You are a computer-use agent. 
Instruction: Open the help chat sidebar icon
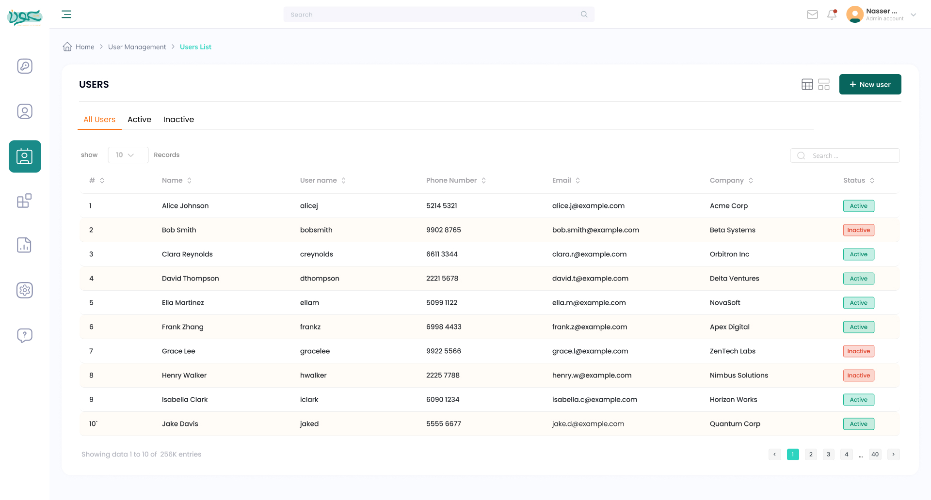pyautogui.click(x=25, y=335)
